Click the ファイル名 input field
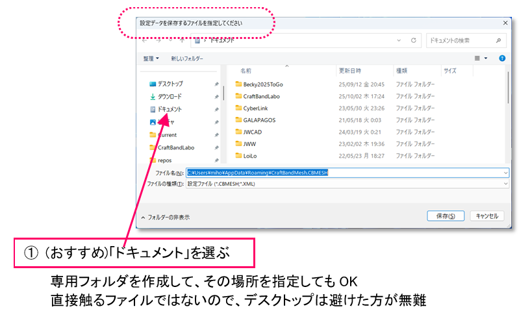This screenshot has width=530, height=324. pos(343,173)
